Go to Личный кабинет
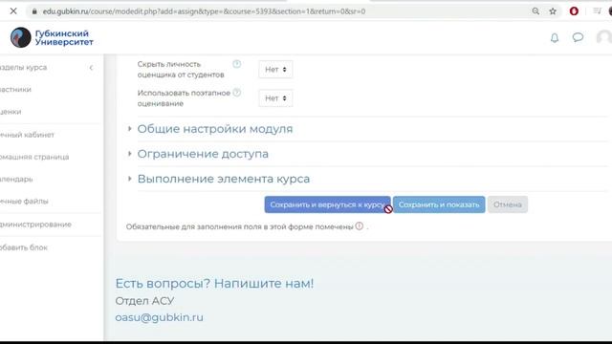 pyautogui.click(x=27, y=135)
